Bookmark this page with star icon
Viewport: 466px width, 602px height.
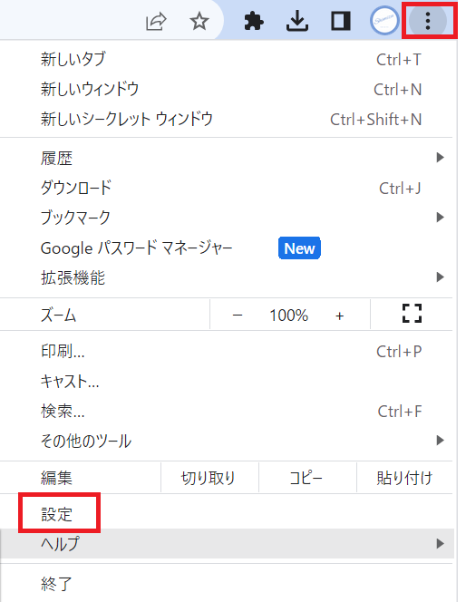click(199, 21)
